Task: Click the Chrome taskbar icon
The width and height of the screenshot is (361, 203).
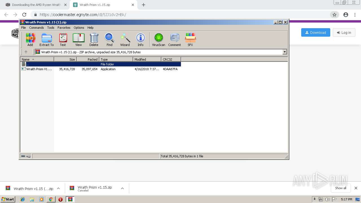Action: click(51, 199)
